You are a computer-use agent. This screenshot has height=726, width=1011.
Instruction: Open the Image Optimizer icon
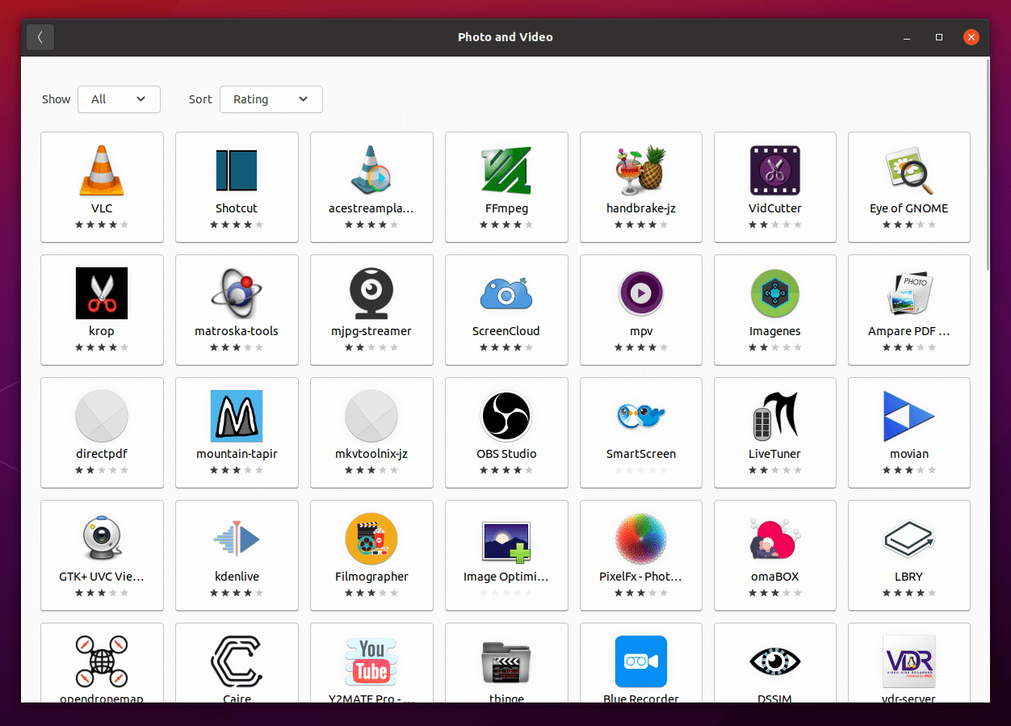(x=506, y=541)
